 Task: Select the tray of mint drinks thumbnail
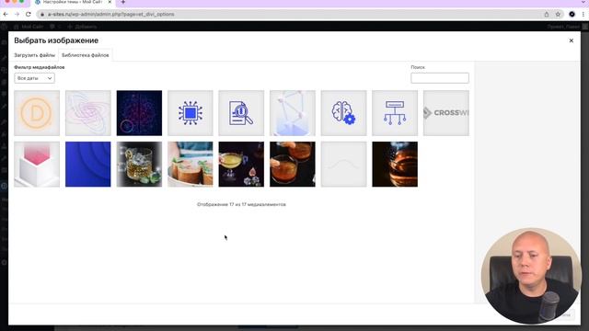[191, 164]
